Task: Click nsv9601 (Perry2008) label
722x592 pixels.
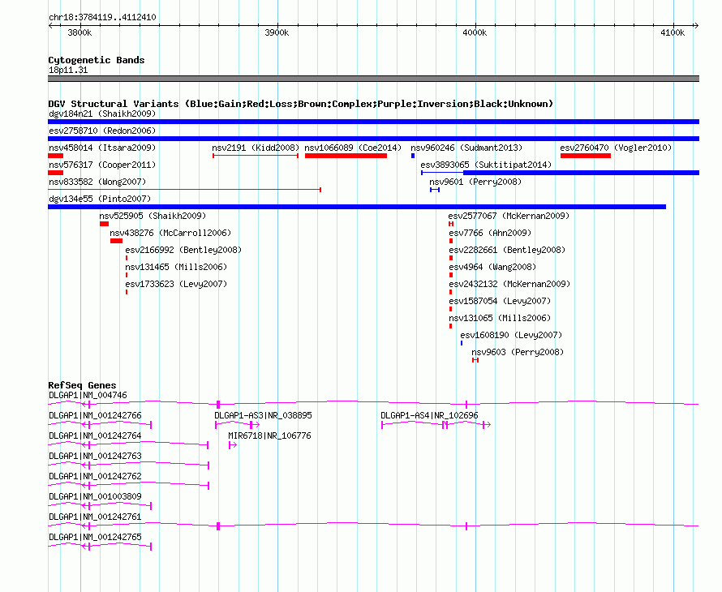Action: coord(475,182)
